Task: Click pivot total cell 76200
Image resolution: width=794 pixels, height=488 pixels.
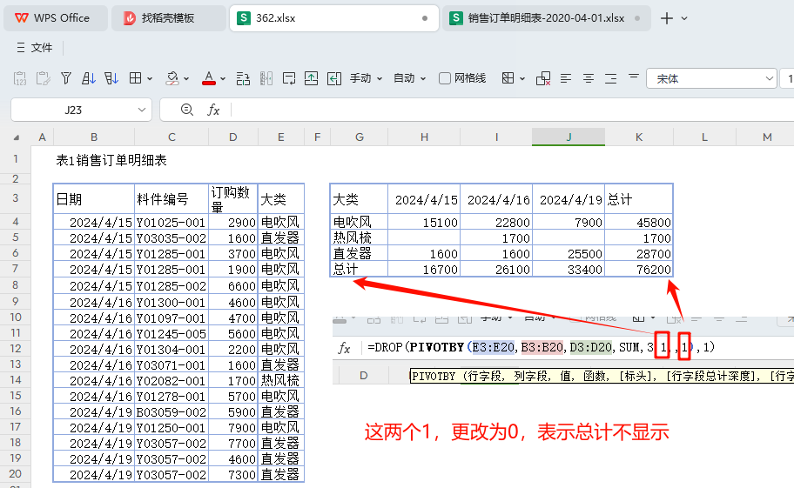Action: [638, 269]
